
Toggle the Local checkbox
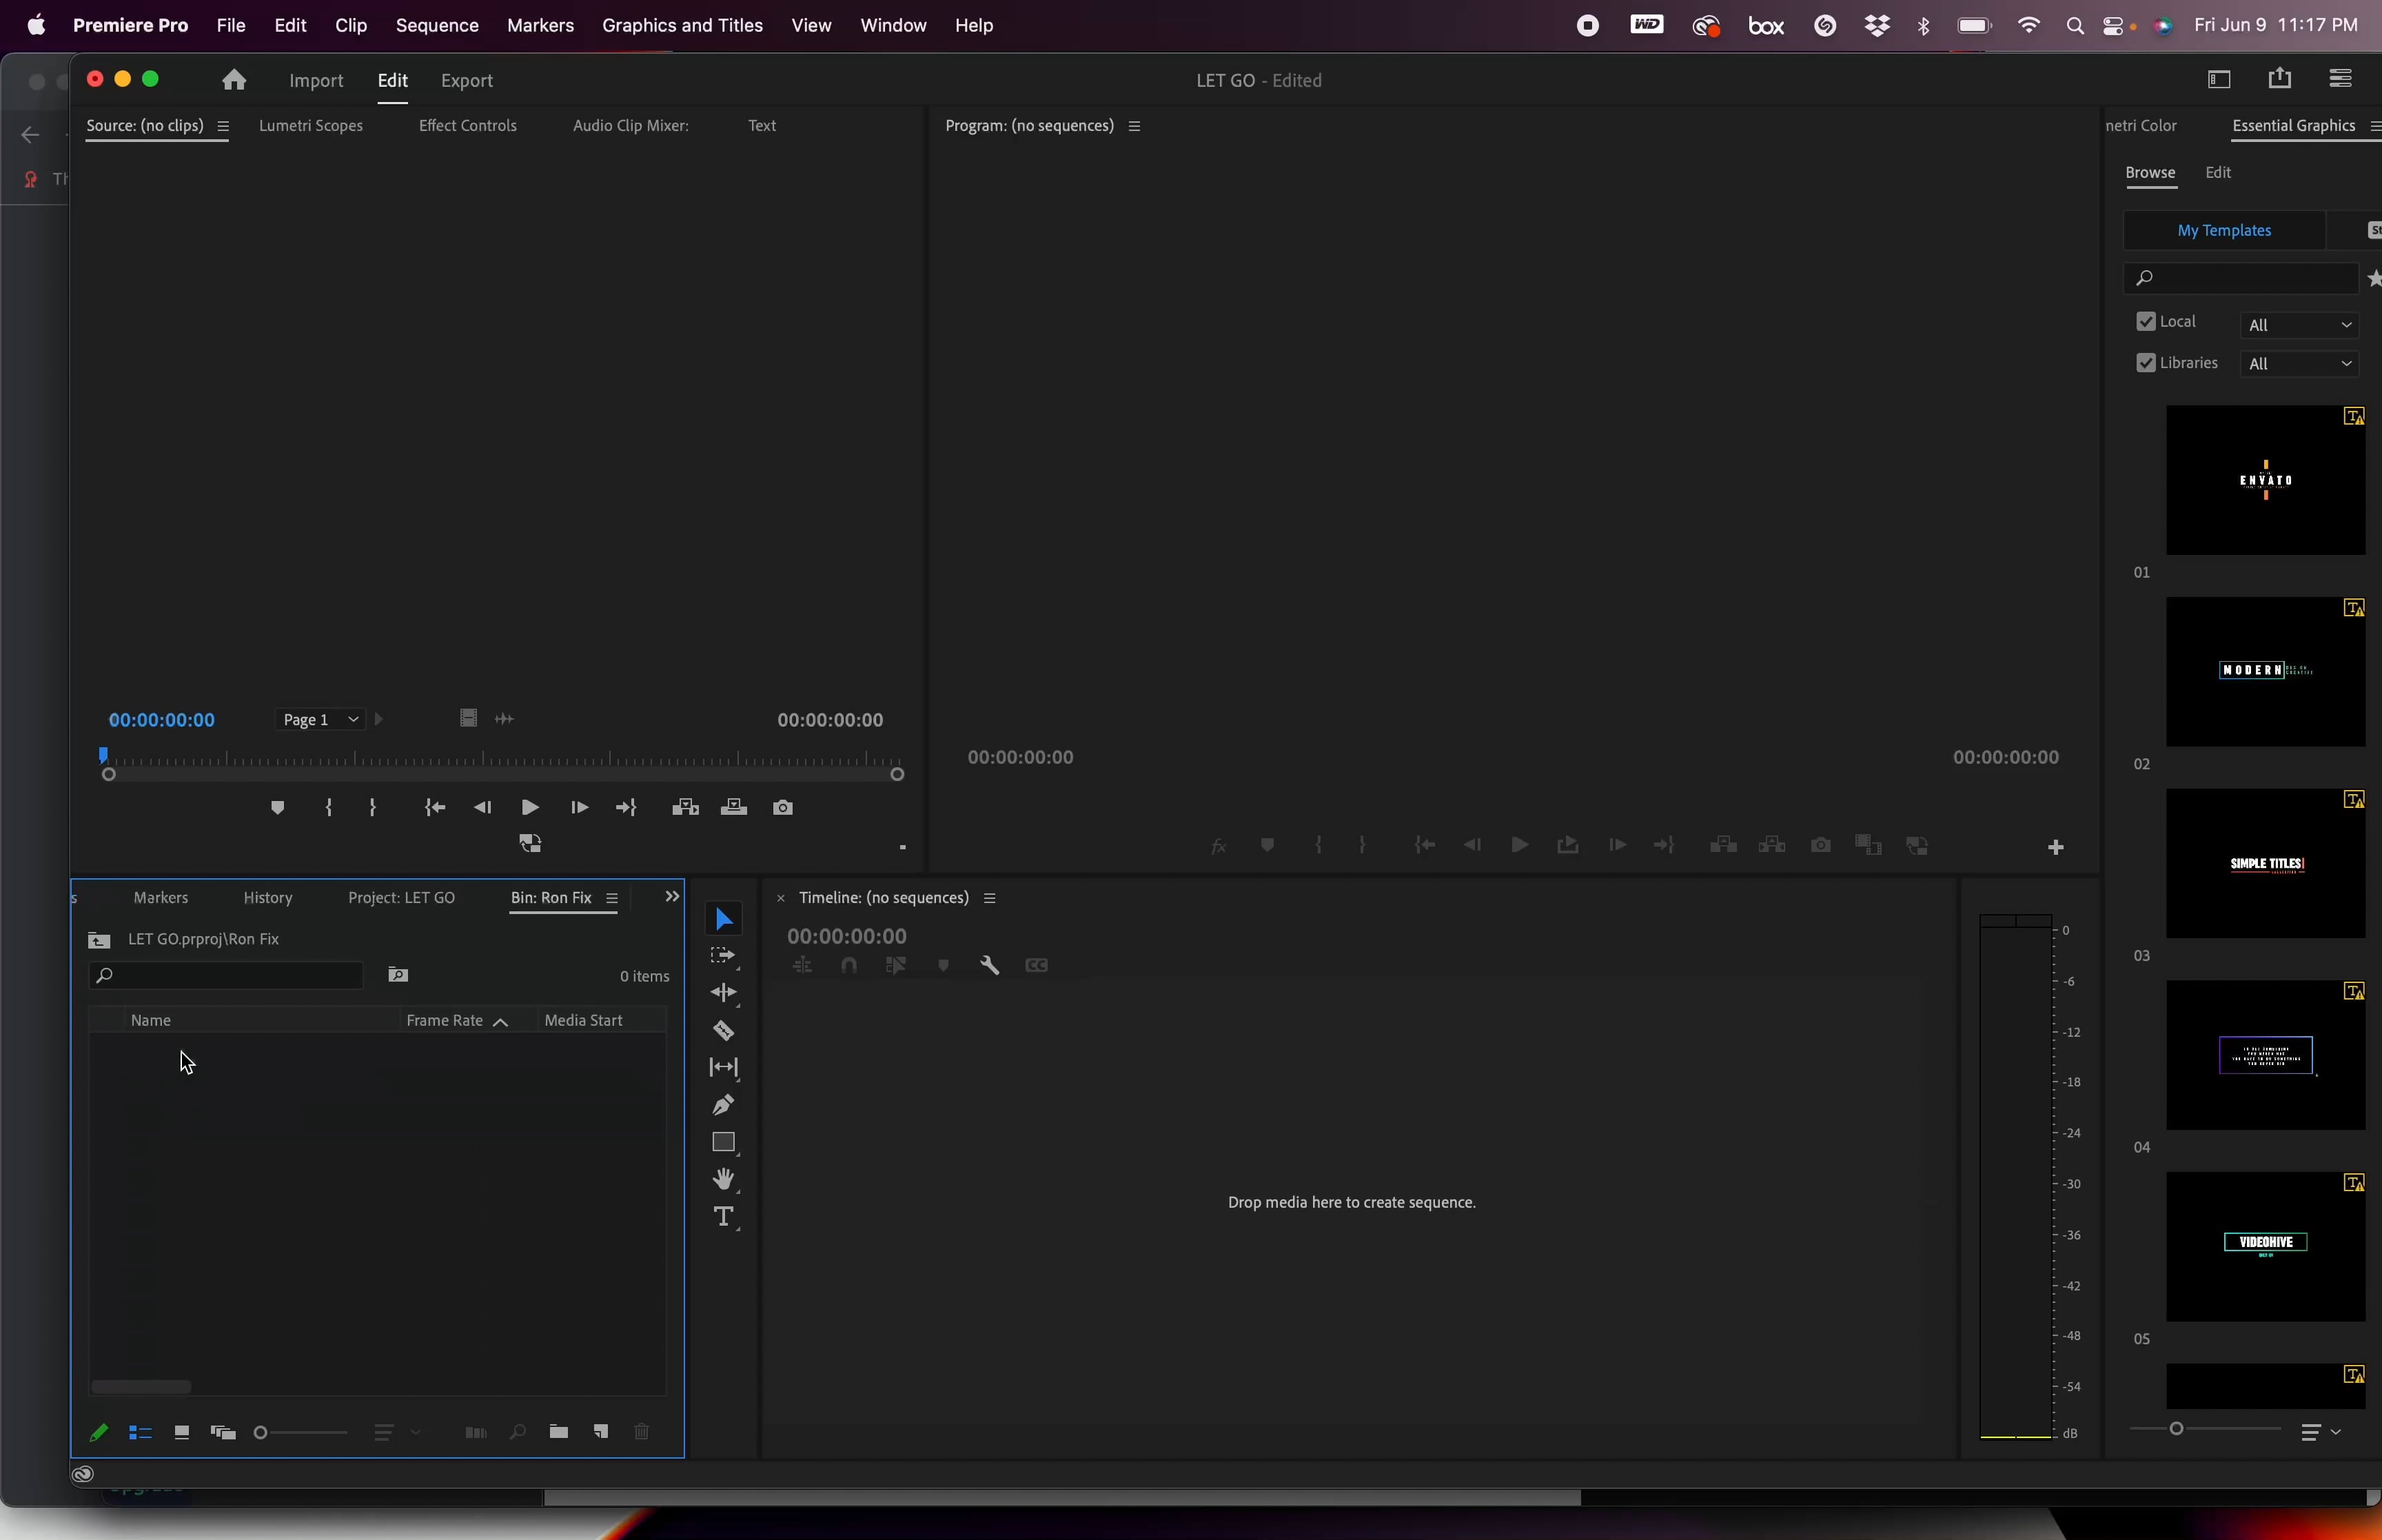tap(2145, 322)
